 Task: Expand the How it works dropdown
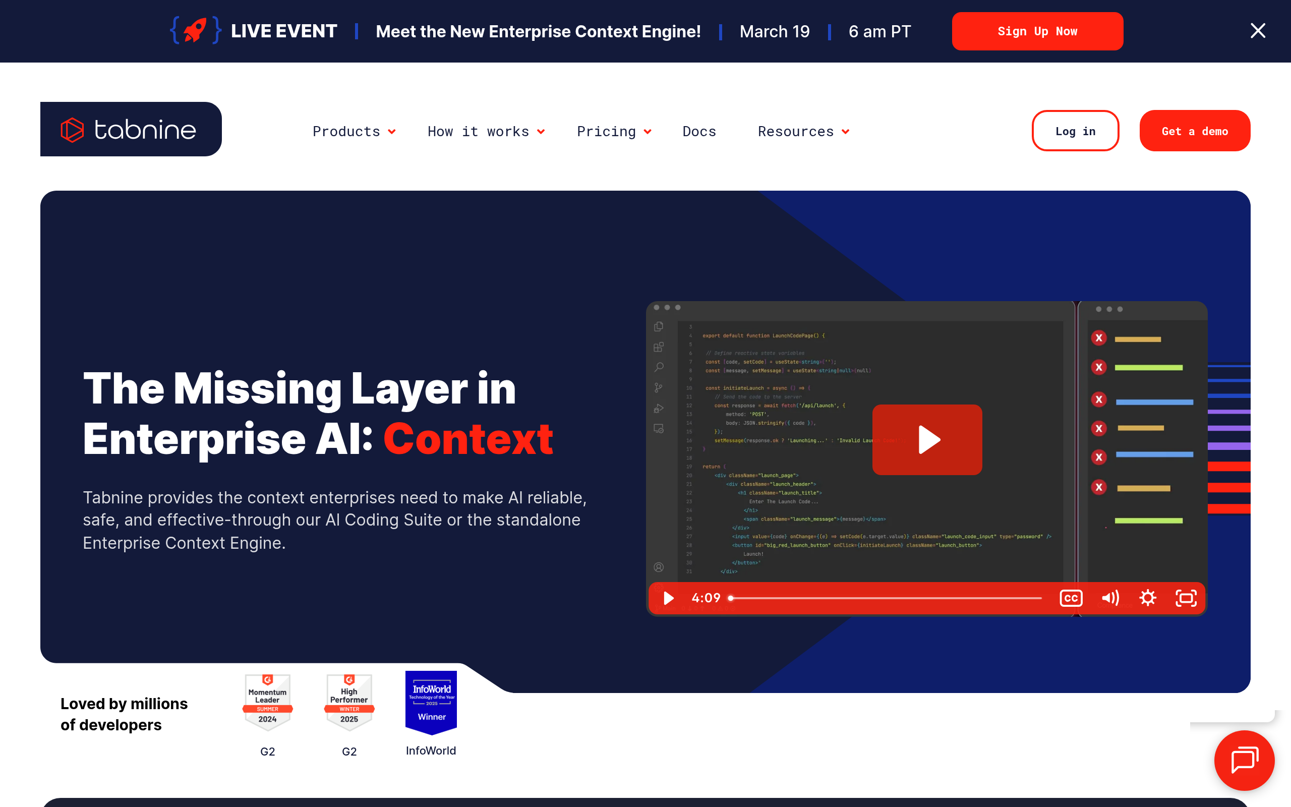(x=486, y=131)
